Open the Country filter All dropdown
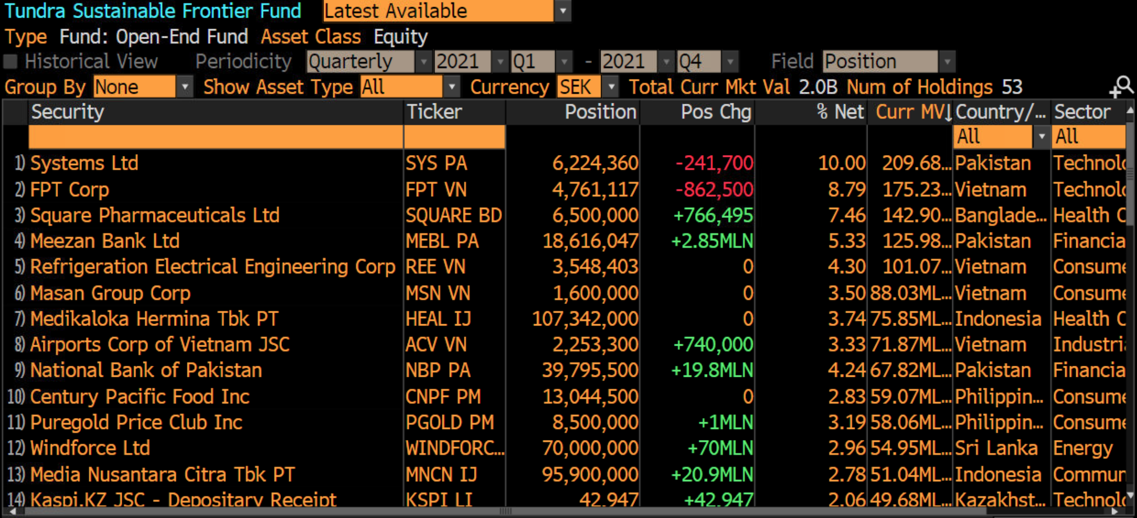This screenshot has width=1137, height=518. 1041,137
